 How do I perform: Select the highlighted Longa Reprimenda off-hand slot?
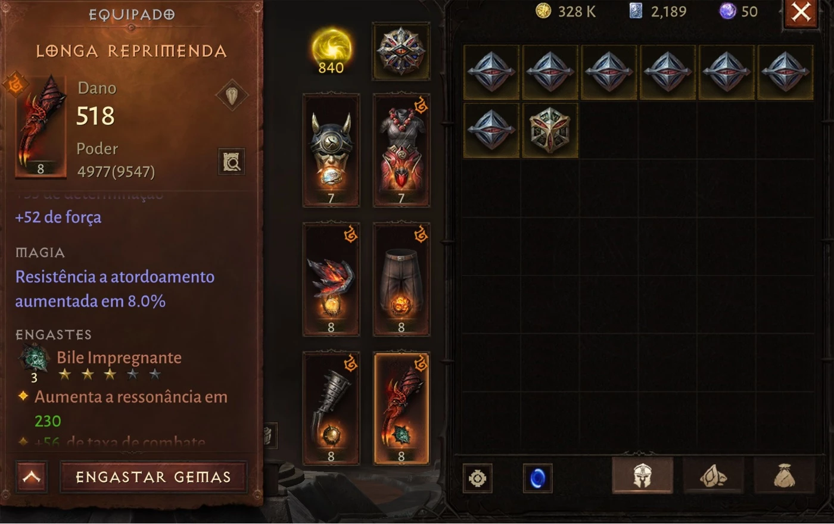tap(401, 408)
